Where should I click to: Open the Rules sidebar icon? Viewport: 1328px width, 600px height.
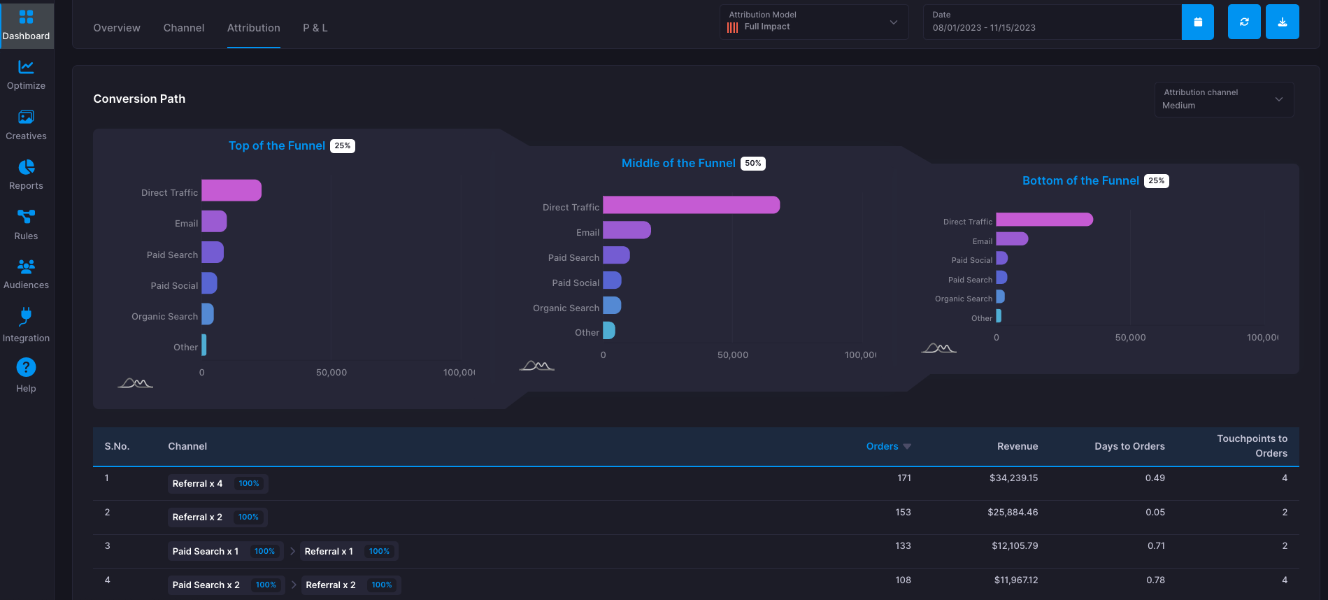(x=26, y=224)
